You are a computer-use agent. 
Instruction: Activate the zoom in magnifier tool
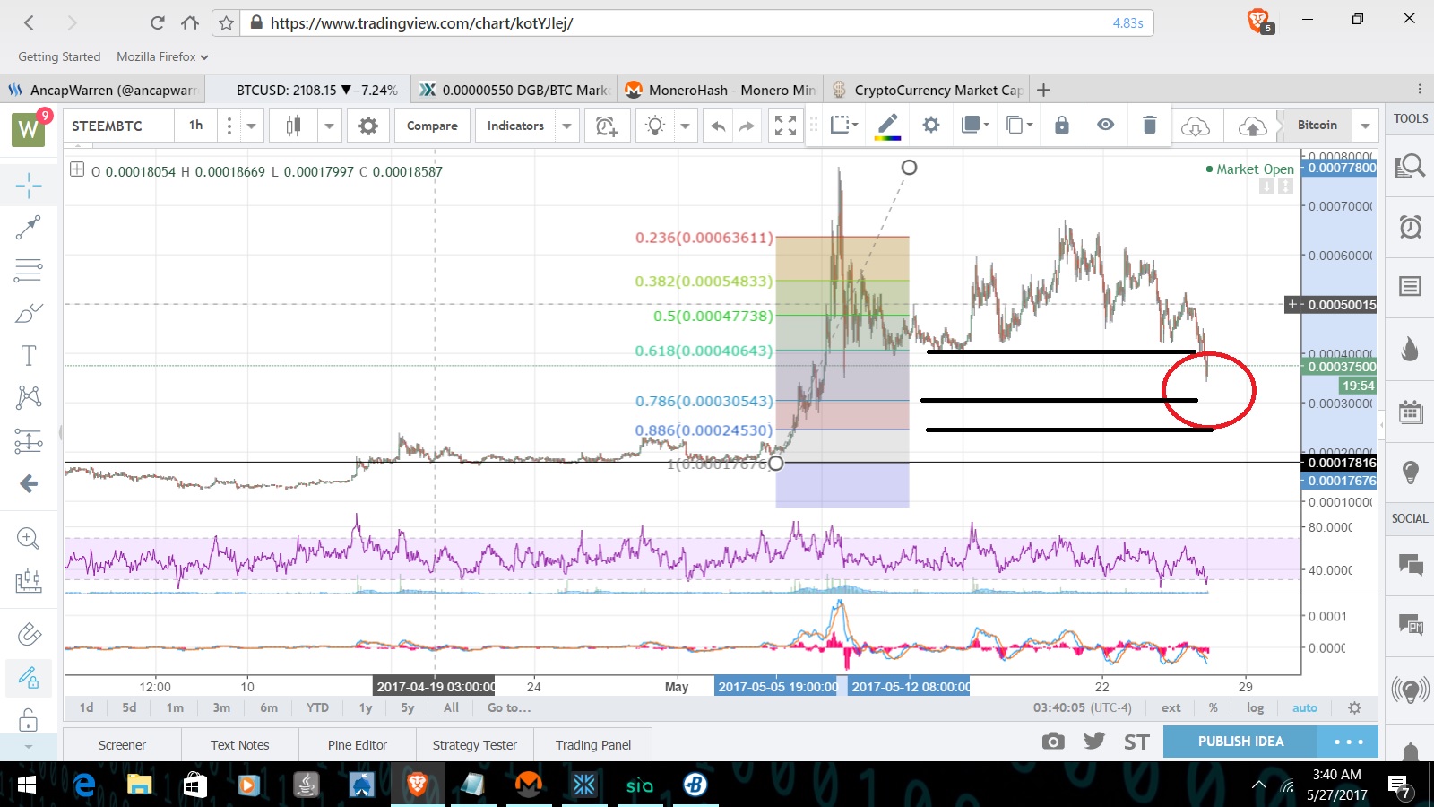[x=29, y=538]
